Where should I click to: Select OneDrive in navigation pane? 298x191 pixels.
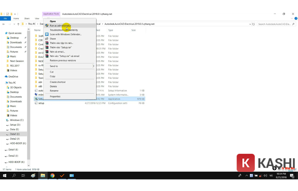pyautogui.click(x=13, y=77)
